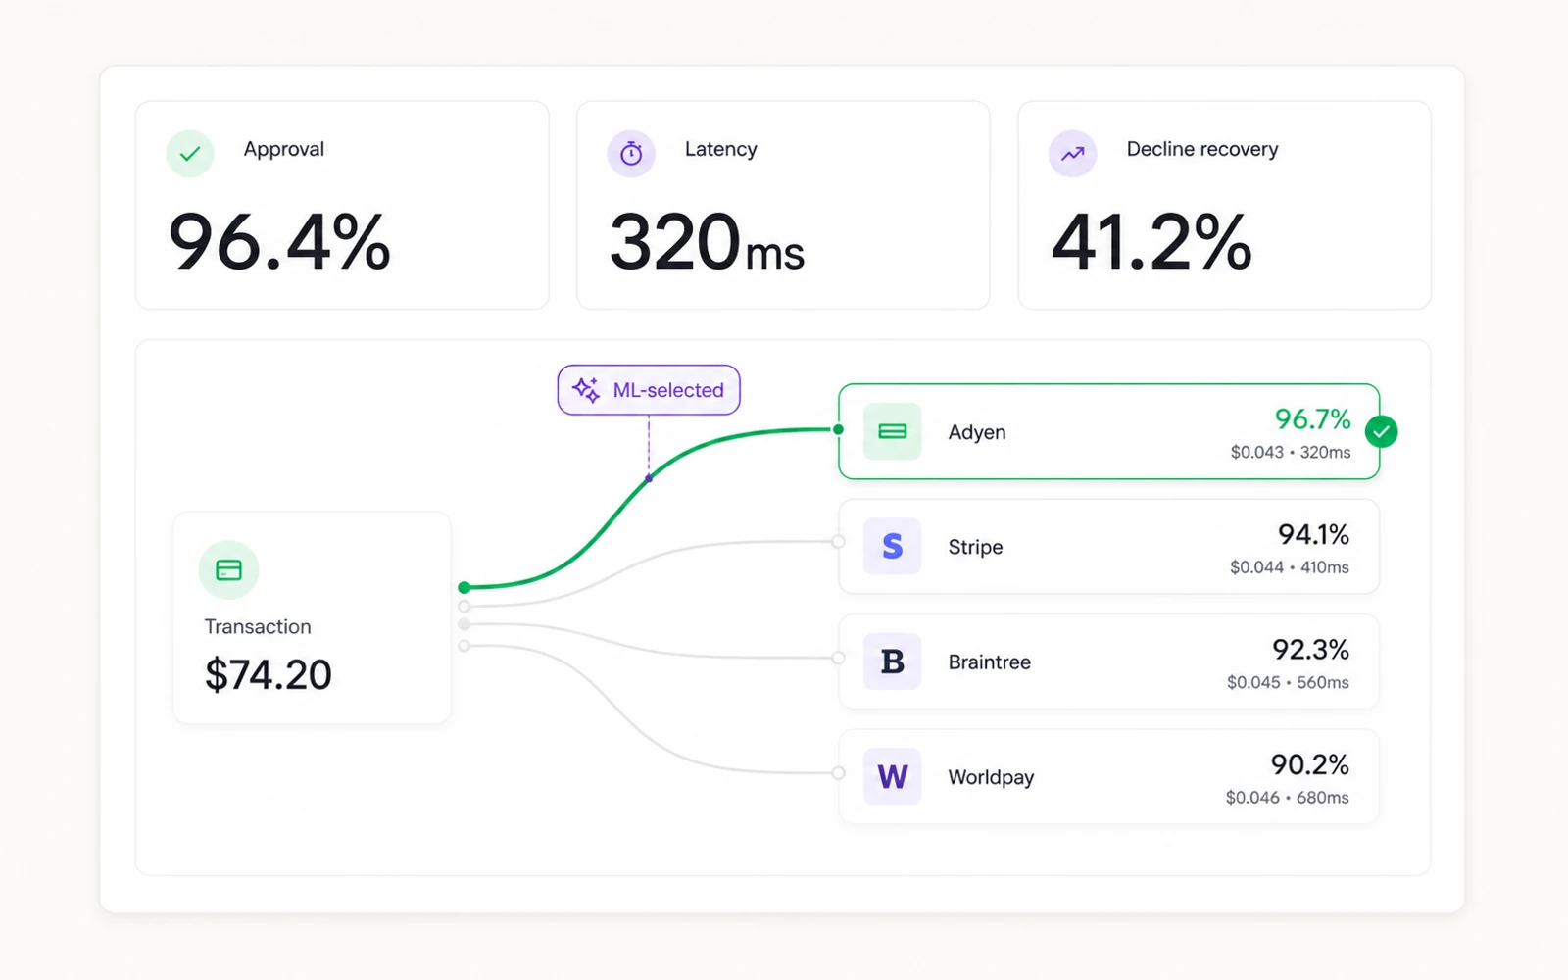
Task: Click the green origin node on Transaction card
Action: [465, 587]
